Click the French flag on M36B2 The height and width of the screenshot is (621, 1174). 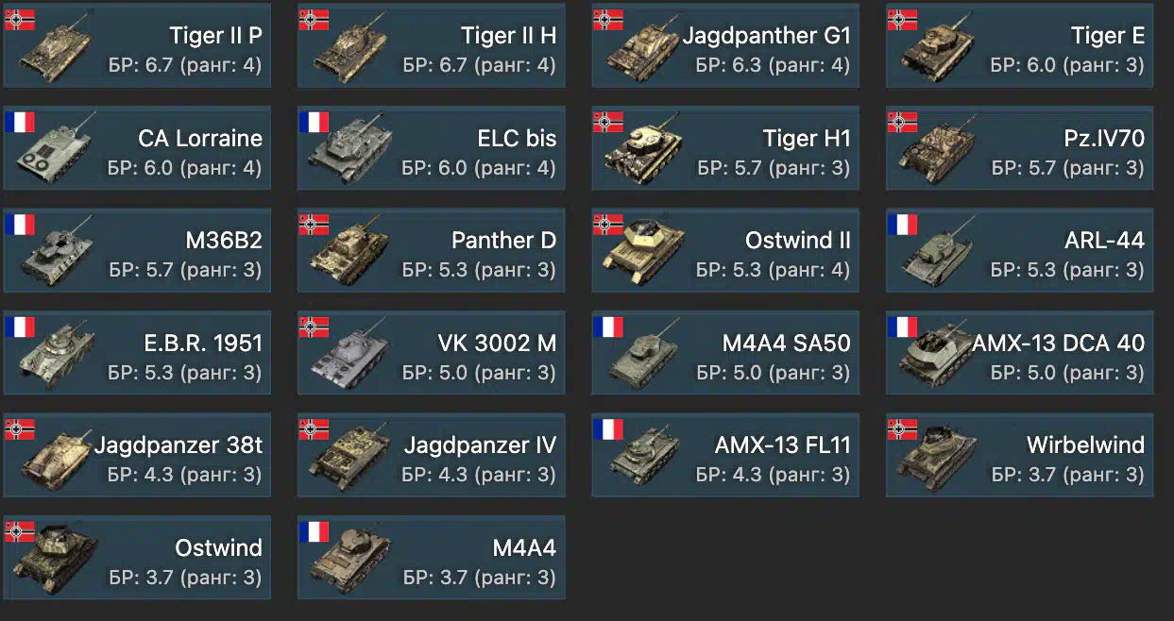[x=20, y=224]
